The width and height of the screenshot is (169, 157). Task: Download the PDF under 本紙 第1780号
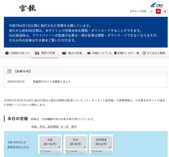coord(50,152)
